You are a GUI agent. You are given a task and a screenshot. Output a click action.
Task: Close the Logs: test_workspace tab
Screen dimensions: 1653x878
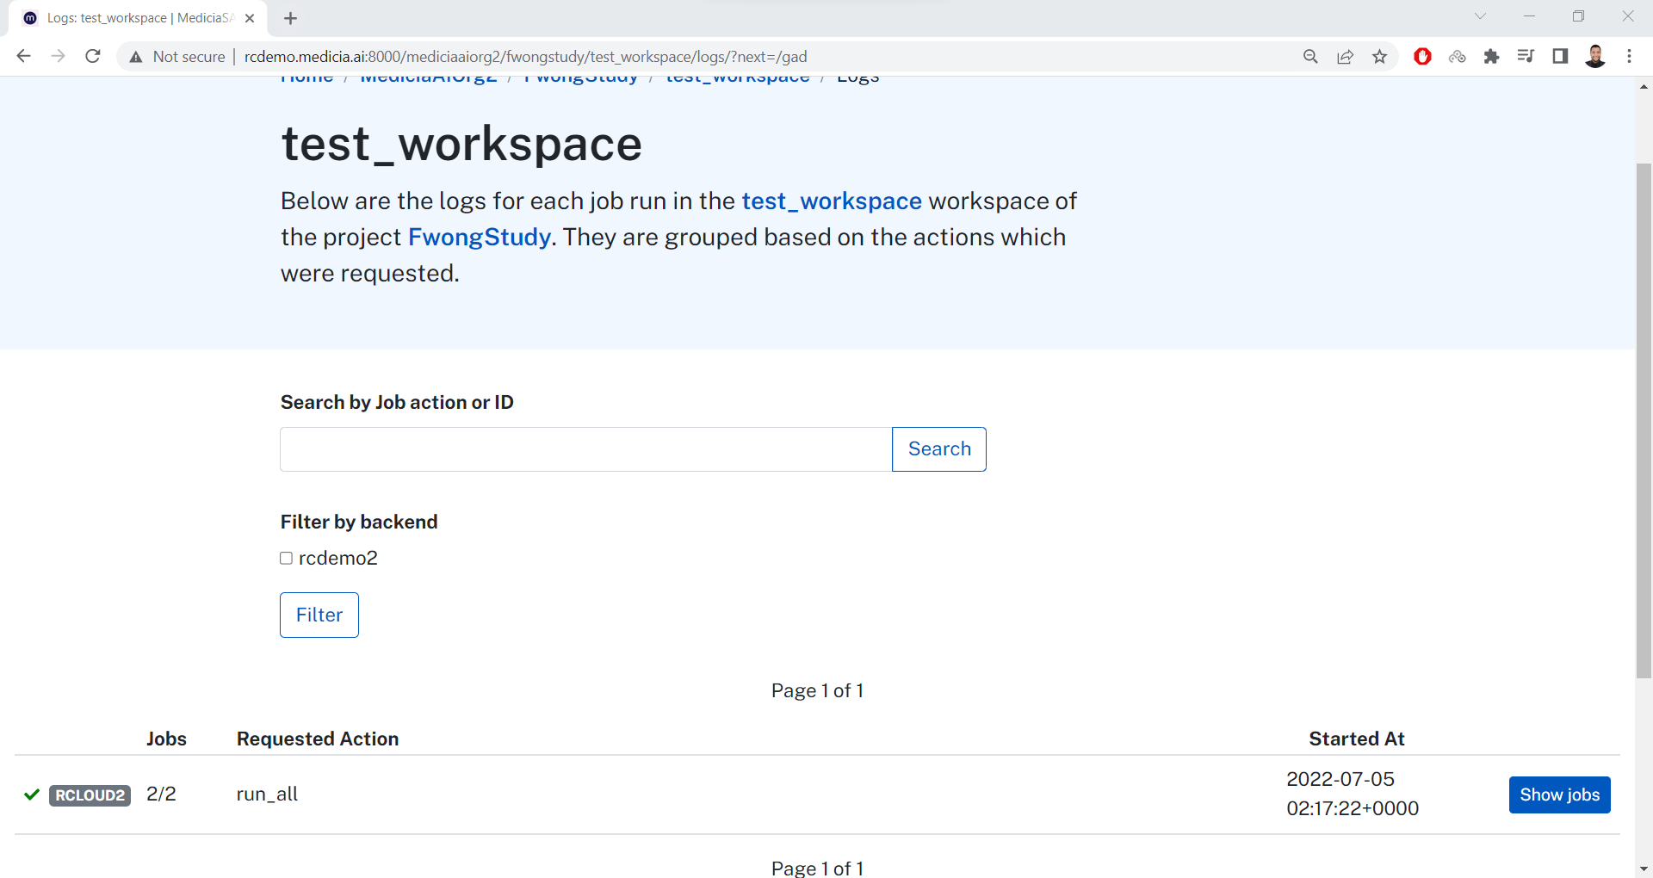[250, 18]
